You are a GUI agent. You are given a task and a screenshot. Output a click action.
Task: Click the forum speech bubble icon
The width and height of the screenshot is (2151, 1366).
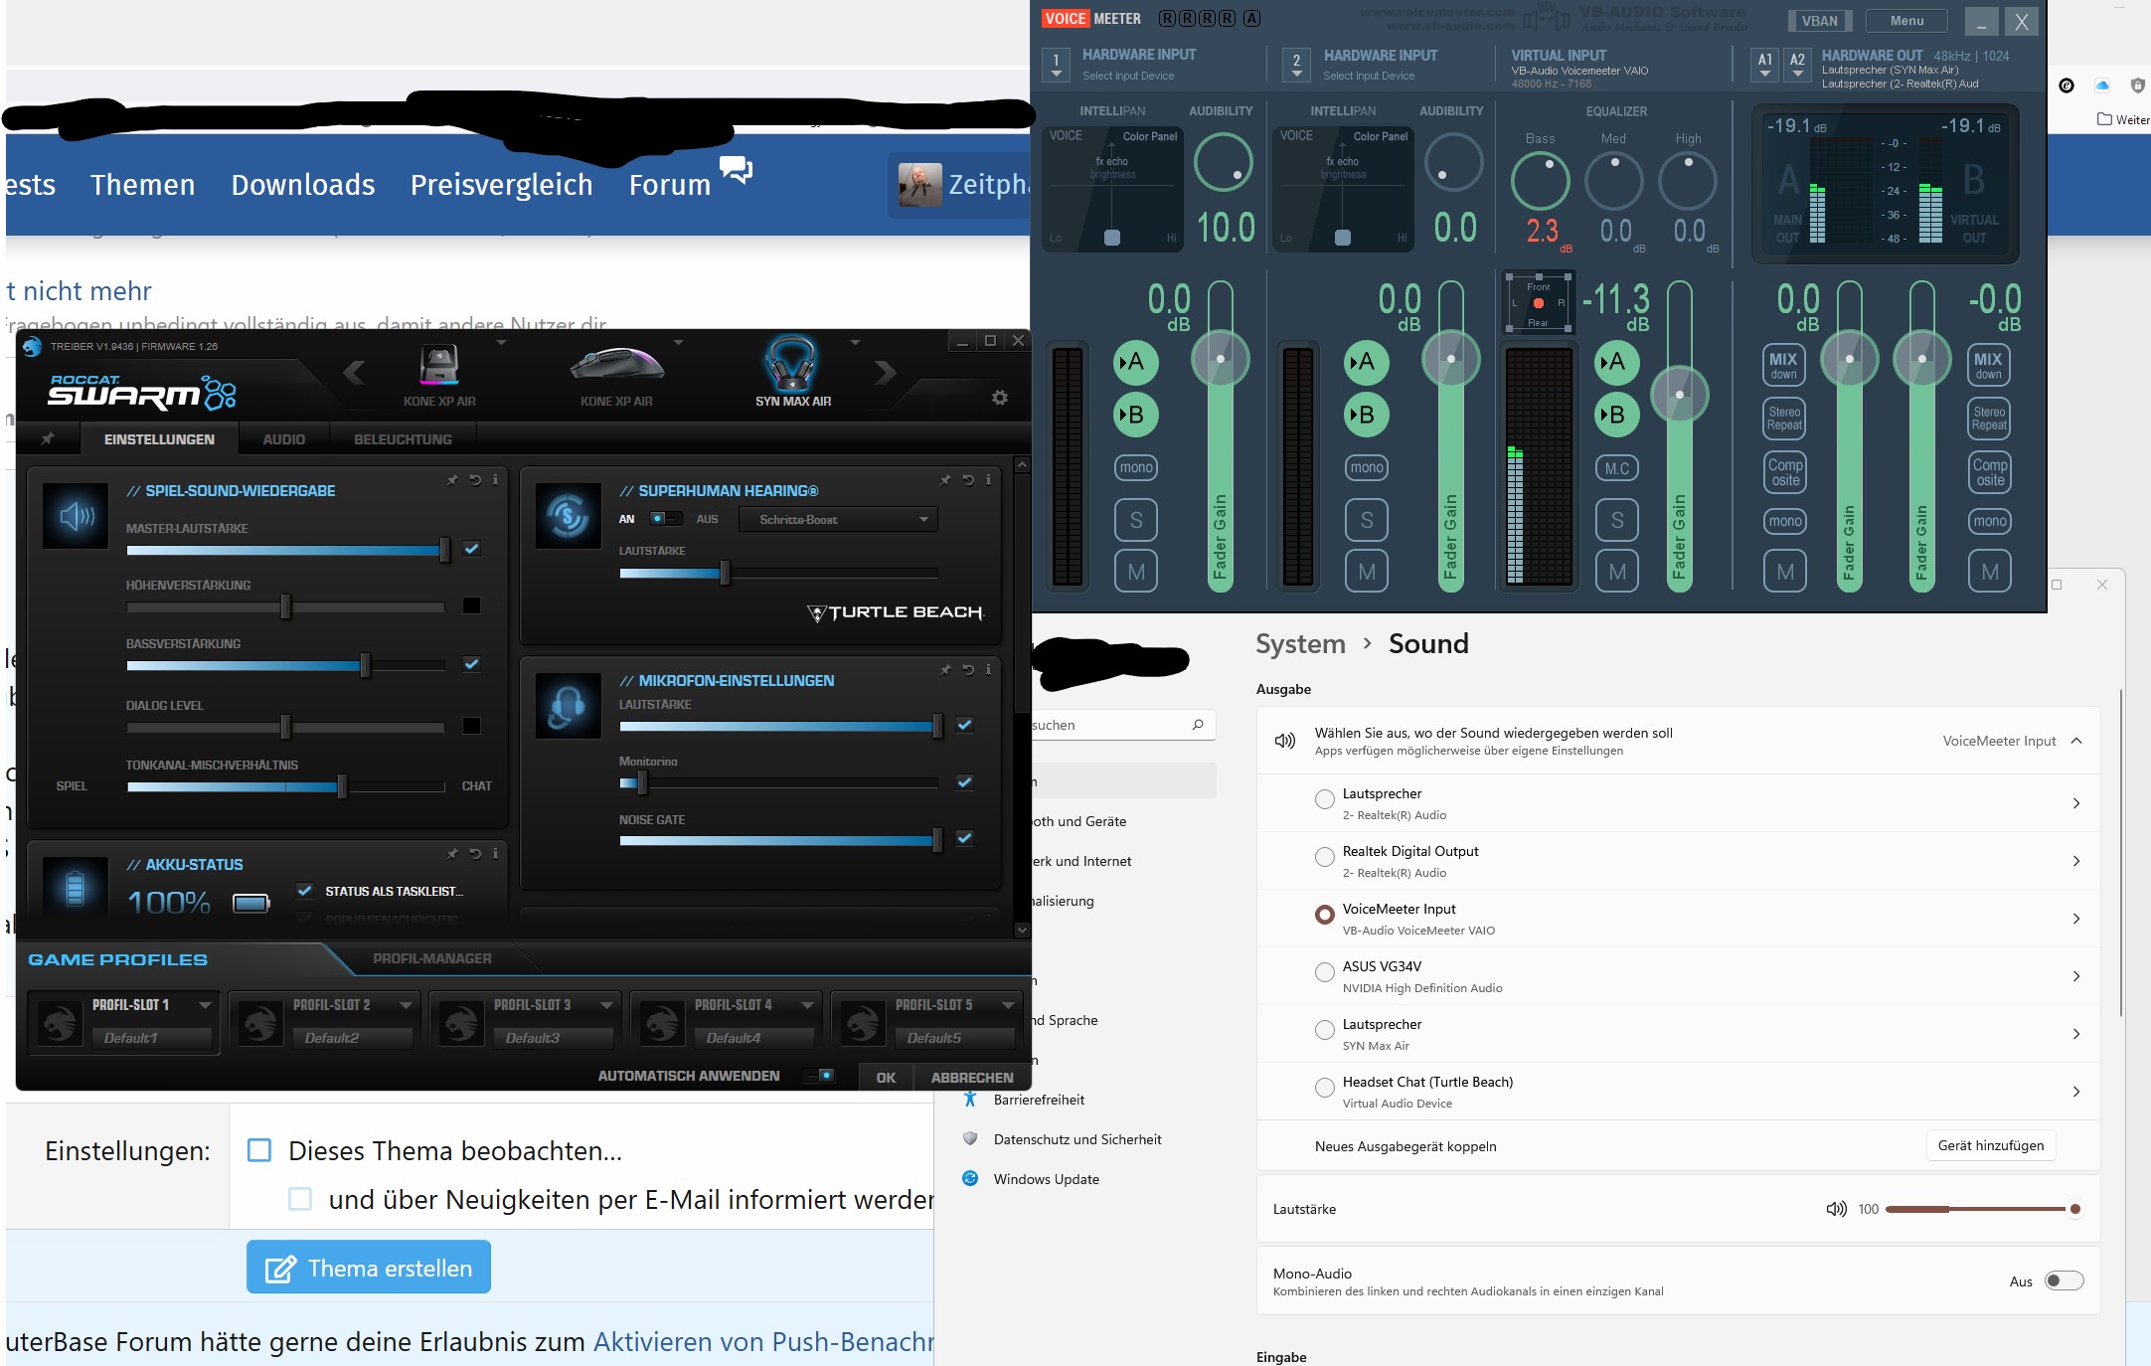pos(736,170)
